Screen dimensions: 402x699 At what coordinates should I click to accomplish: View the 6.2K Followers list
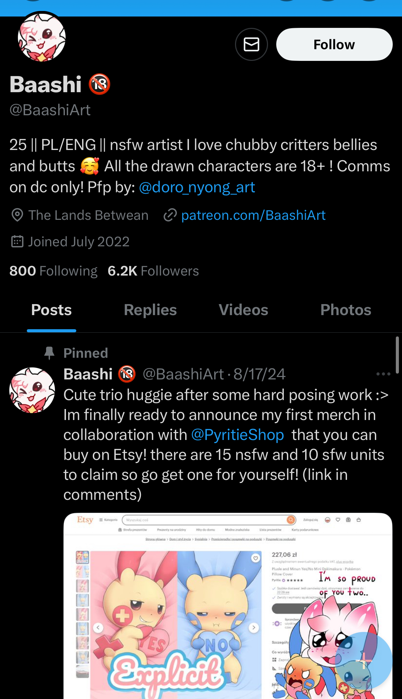(x=153, y=271)
